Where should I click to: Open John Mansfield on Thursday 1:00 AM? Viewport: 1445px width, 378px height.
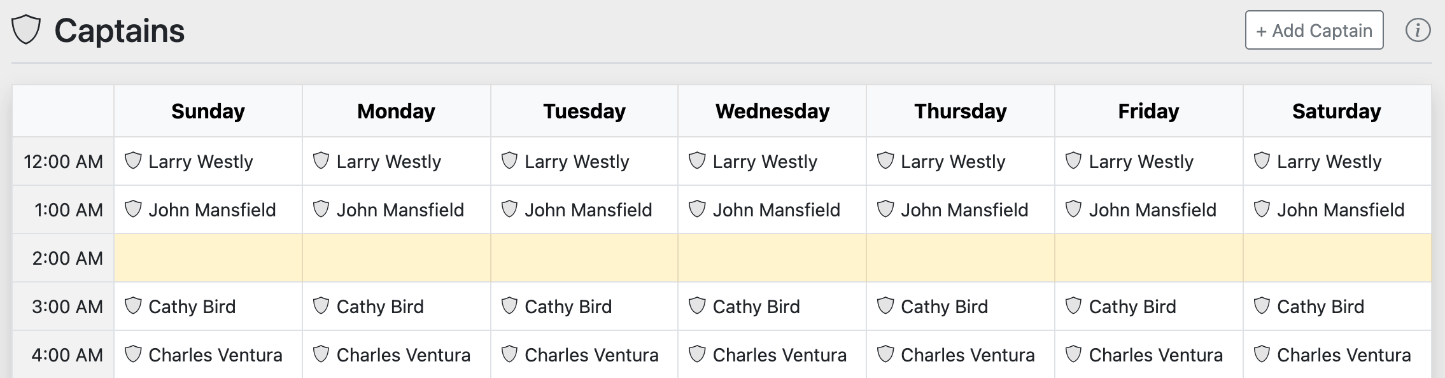(x=964, y=210)
